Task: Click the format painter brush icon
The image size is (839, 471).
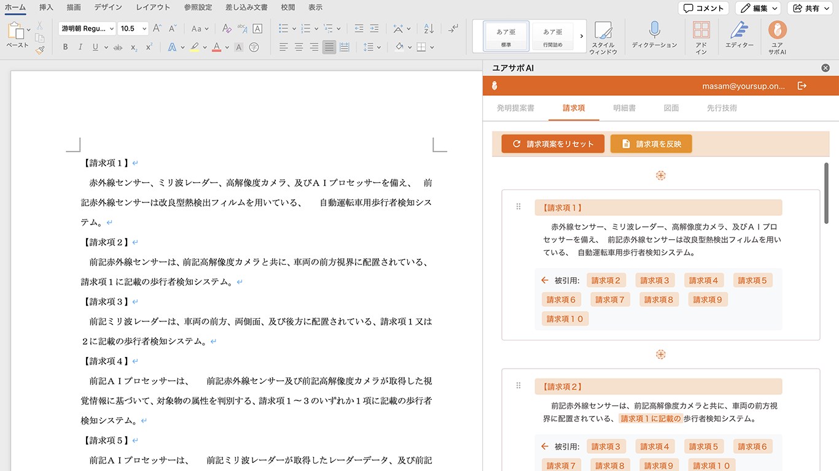Action: click(40, 51)
